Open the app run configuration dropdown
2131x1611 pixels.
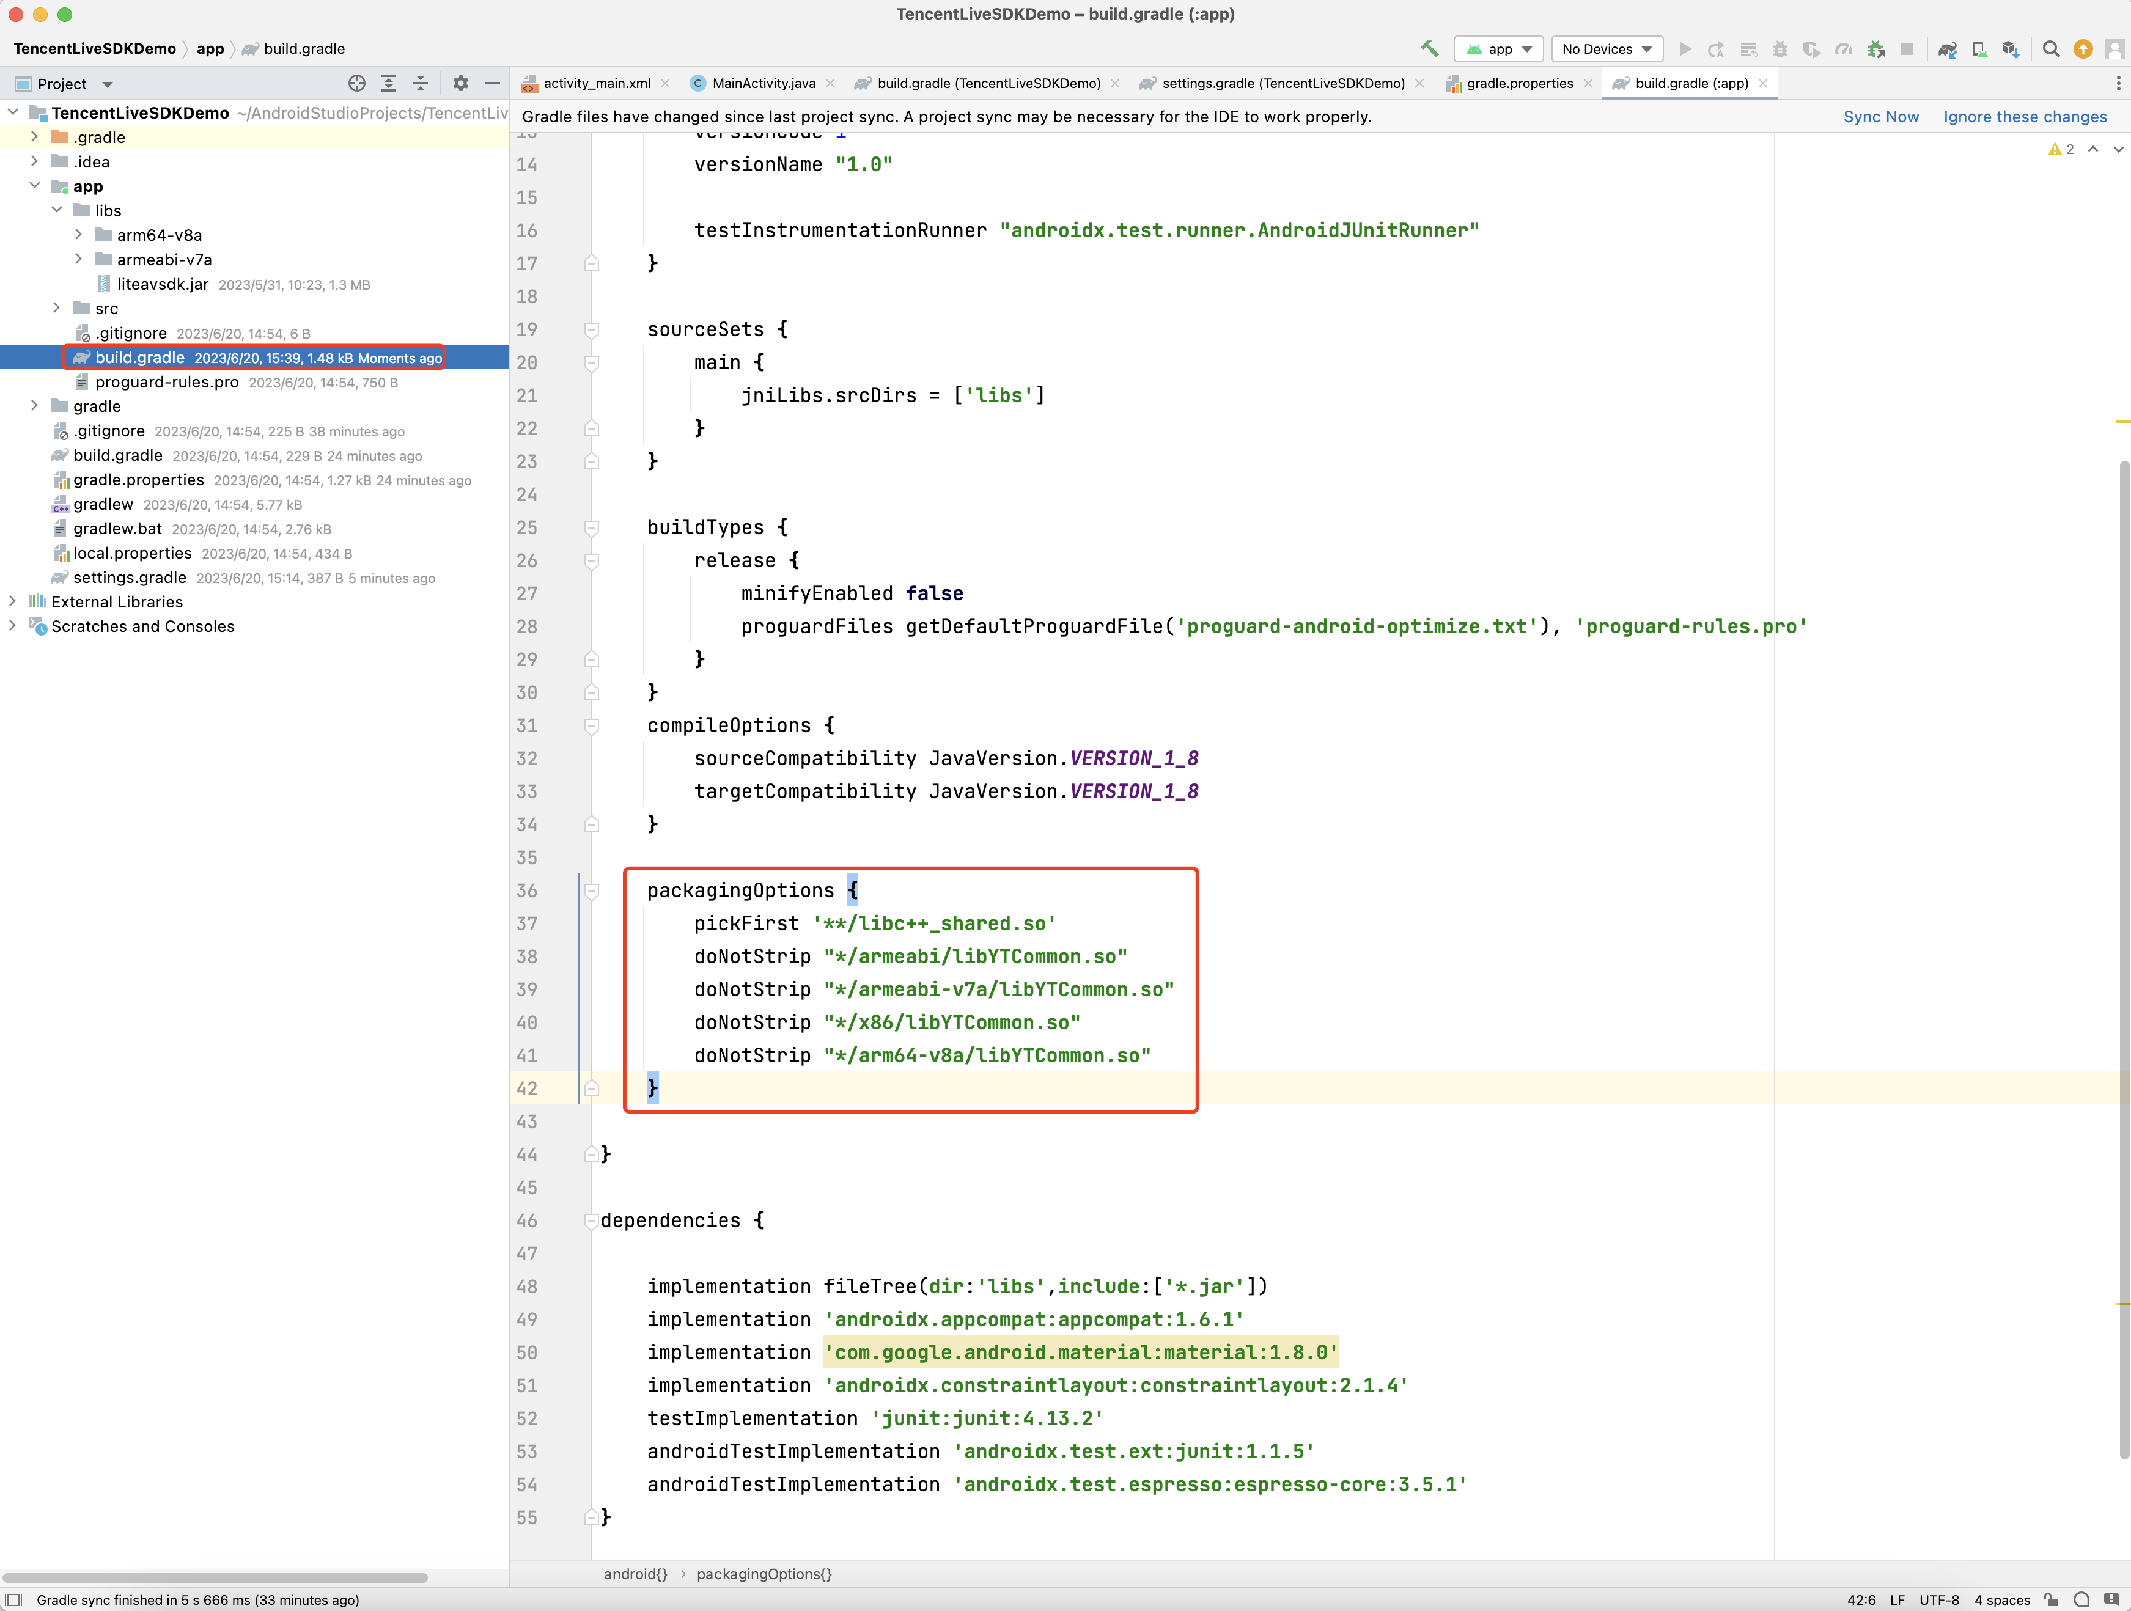point(1499,49)
